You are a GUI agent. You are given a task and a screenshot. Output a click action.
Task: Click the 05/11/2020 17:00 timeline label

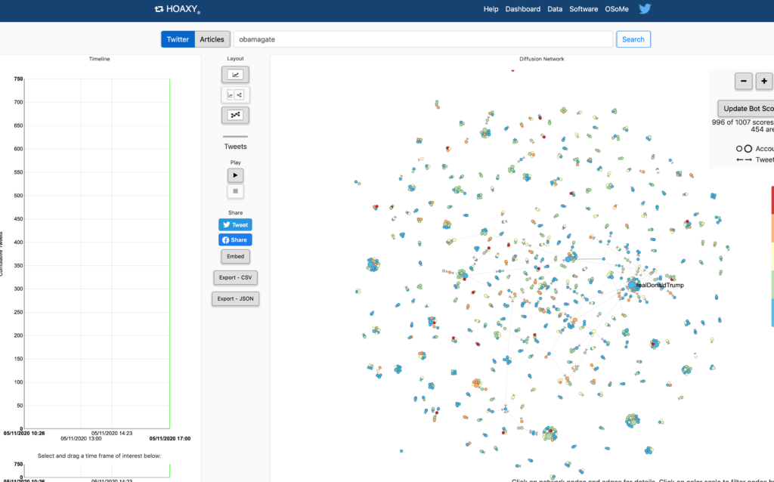point(170,439)
